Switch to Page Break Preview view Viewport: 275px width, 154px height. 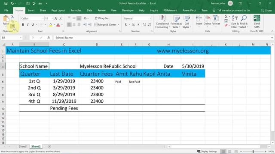pyautogui.click(x=236, y=151)
